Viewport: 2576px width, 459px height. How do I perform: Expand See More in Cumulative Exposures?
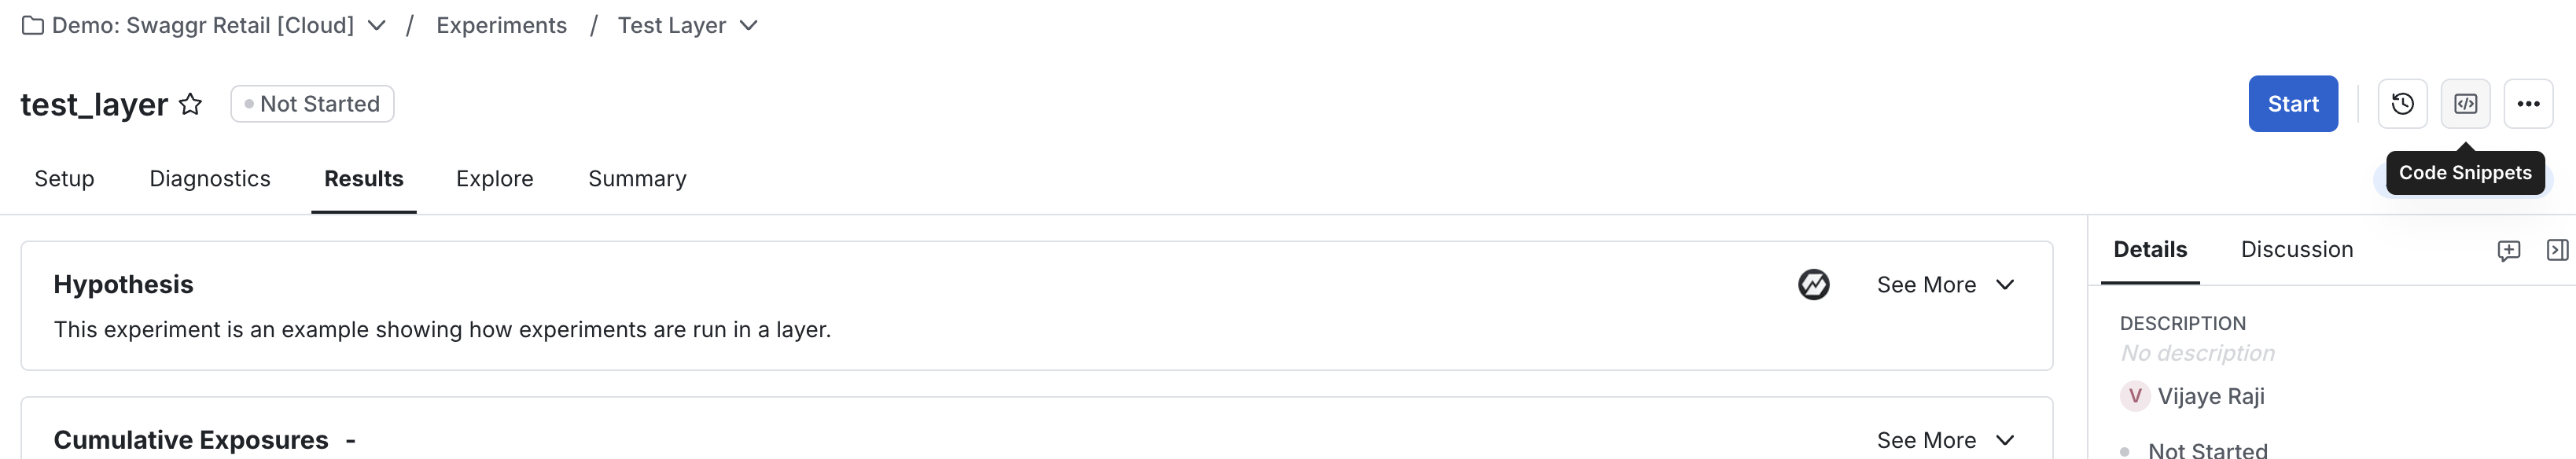(1945, 440)
